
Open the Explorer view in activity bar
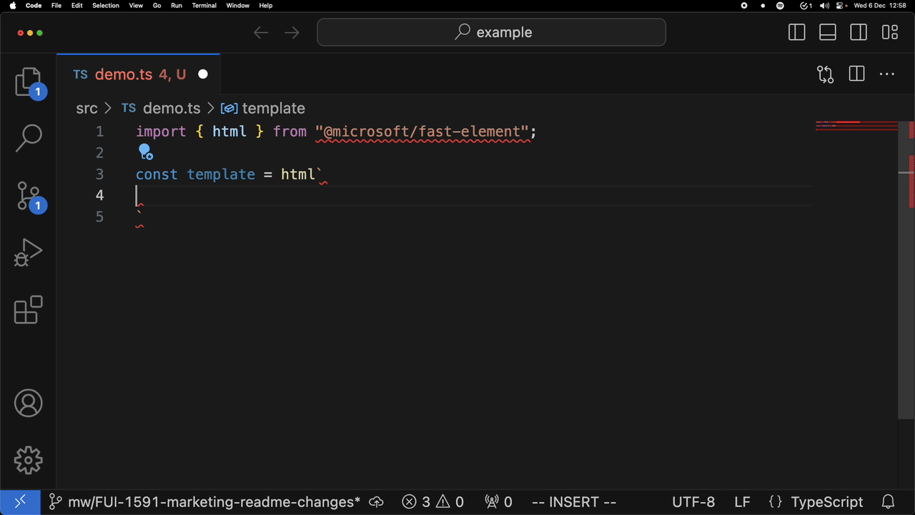(x=29, y=81)
